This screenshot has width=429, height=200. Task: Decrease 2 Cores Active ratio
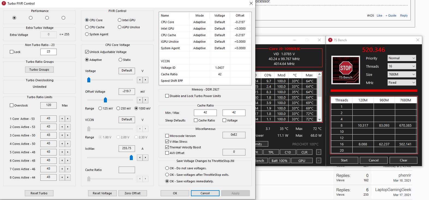pyautogui.click(x=62, y=127)
